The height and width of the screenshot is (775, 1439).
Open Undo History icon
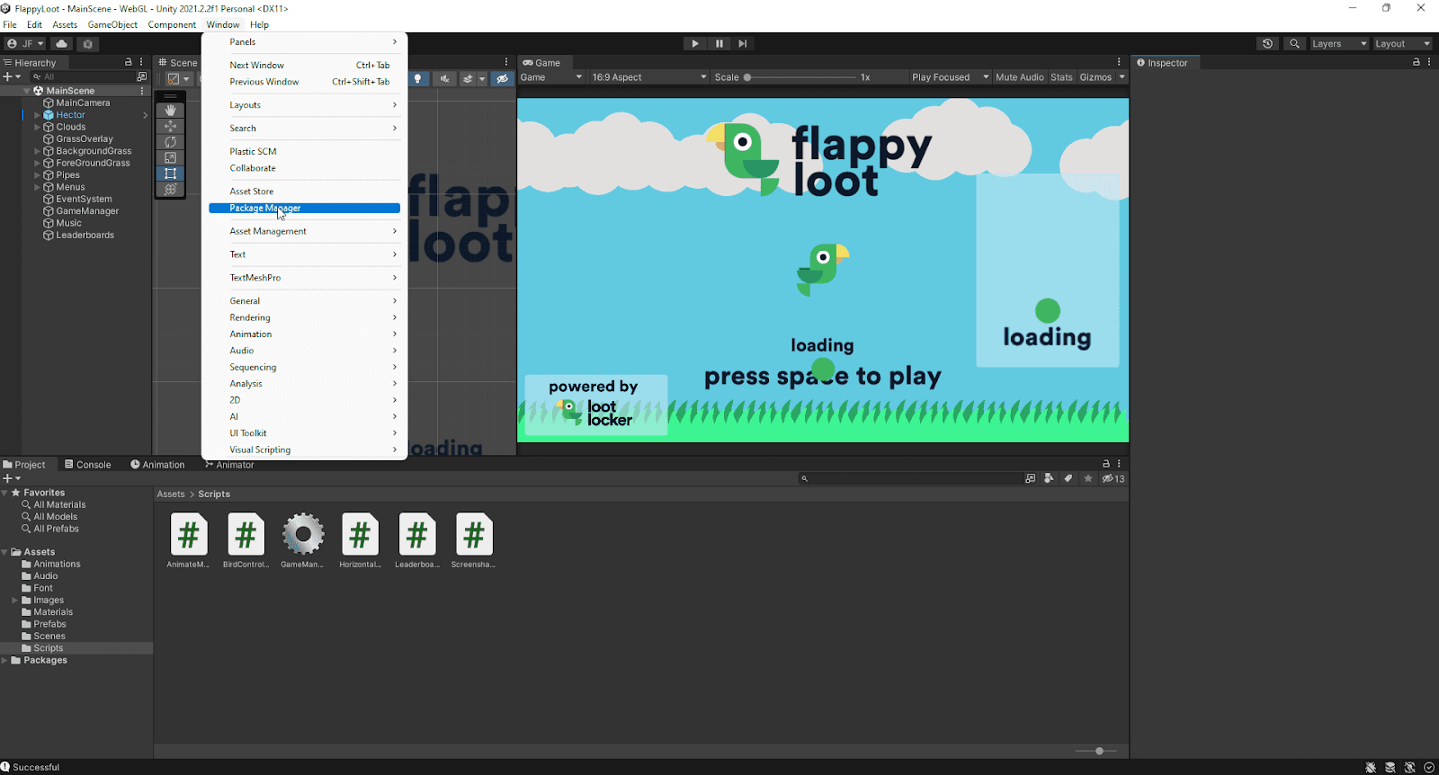click(1267, 43)
